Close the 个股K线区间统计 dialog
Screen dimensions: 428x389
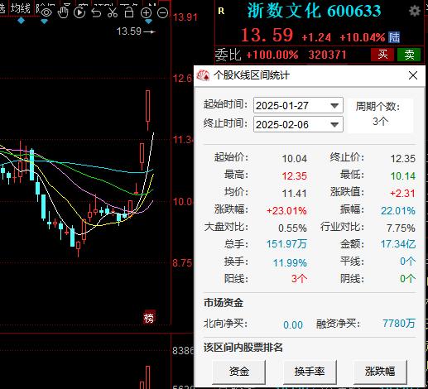413,75
